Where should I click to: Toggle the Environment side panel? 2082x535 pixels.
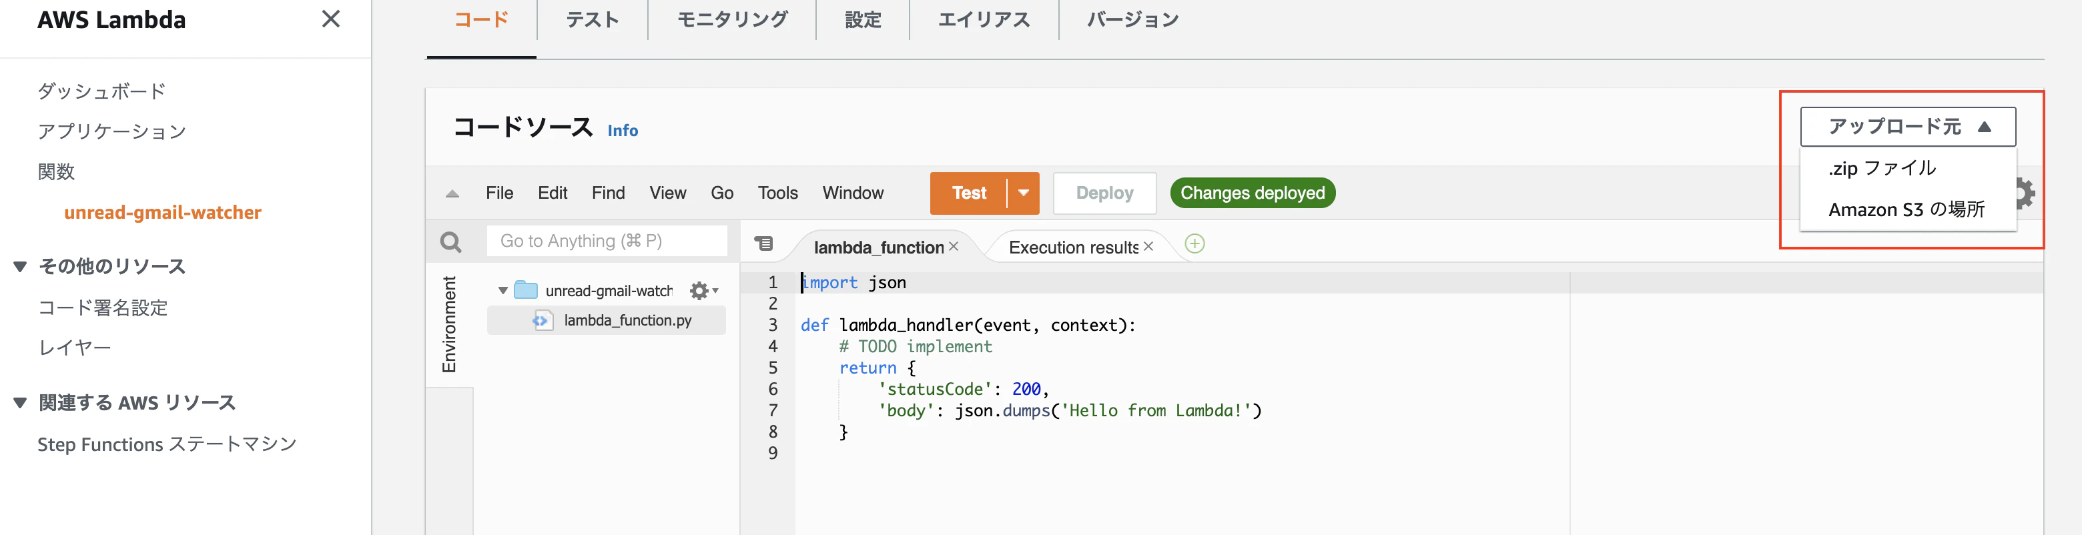pos(449,324)
